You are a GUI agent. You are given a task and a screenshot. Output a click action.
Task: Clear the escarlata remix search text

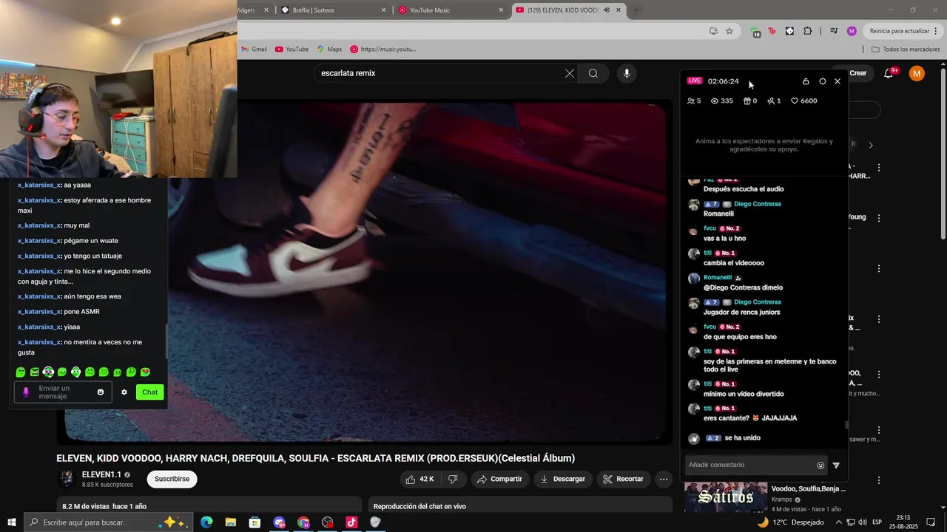click(569, 73)
